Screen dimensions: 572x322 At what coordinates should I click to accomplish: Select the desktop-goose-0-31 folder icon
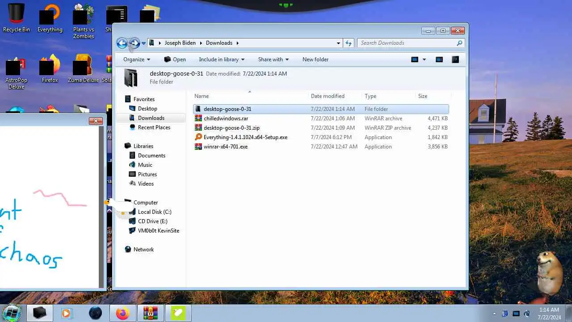(x=198, y=109)
